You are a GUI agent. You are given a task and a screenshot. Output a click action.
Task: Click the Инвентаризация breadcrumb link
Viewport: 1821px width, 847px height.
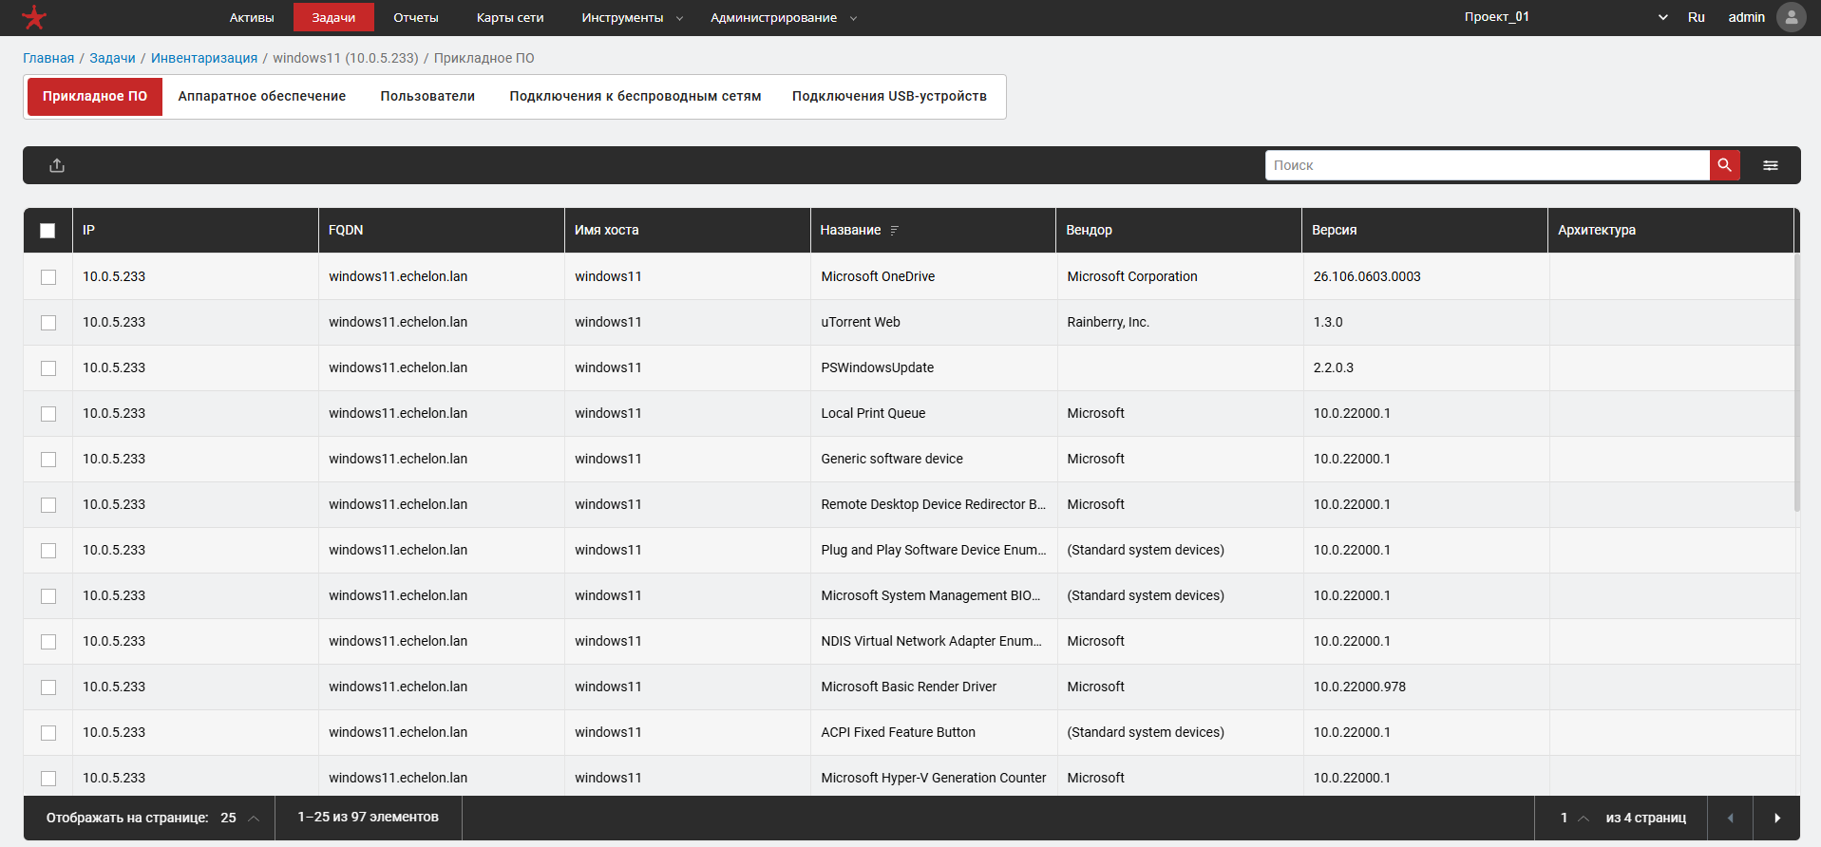point(204,58)
